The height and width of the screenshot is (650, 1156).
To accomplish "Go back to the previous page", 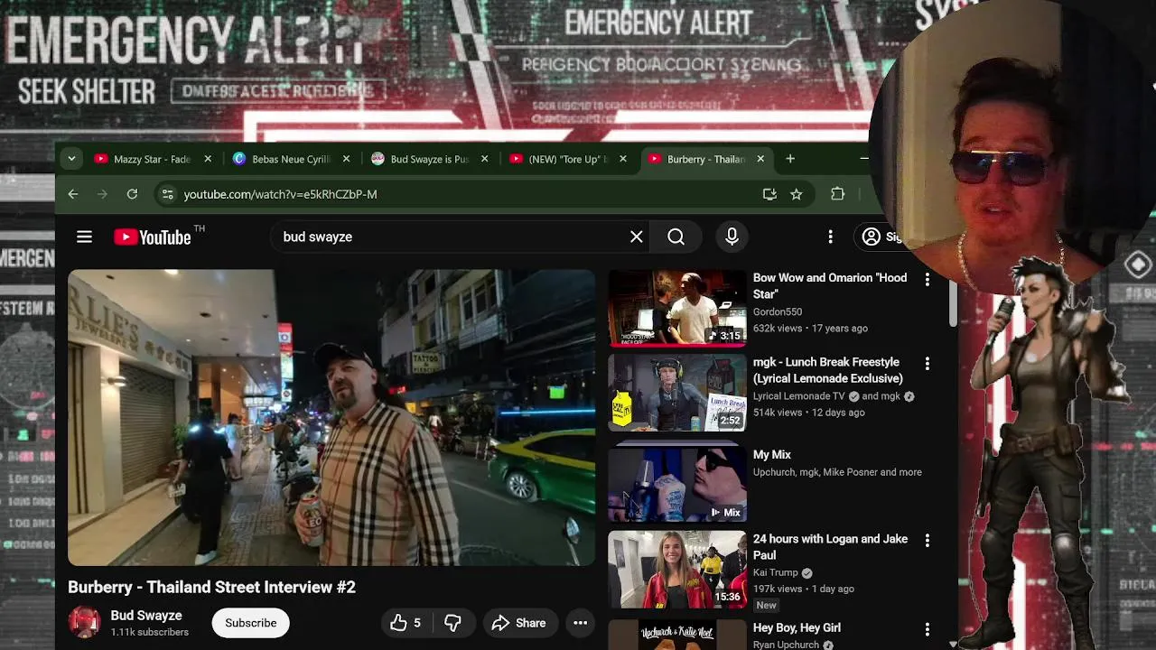I will [x=73, y=194].
